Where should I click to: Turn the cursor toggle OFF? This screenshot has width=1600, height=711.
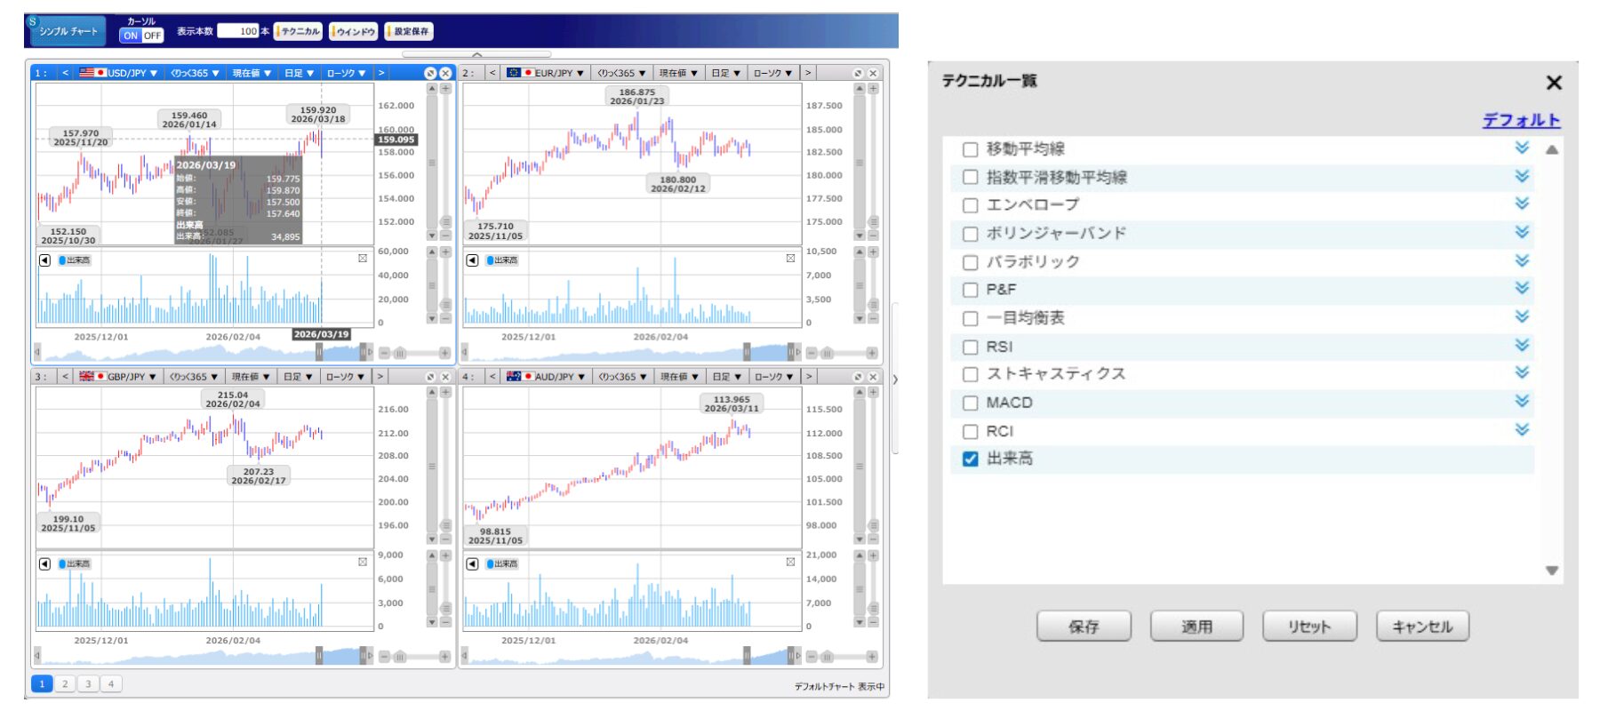tap(153, 36)
